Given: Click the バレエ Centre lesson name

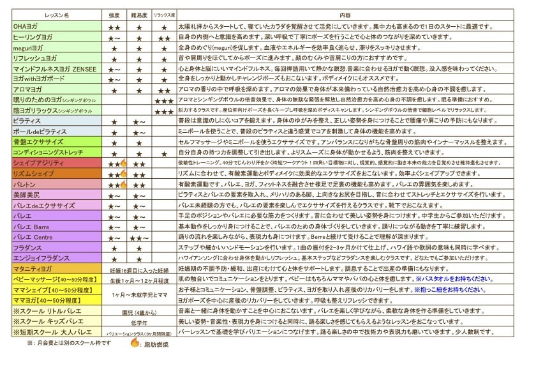Looking at the screenshot, I should (33, 237).
